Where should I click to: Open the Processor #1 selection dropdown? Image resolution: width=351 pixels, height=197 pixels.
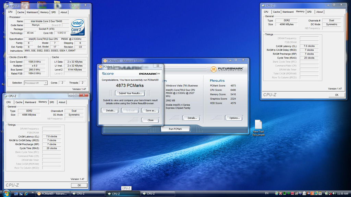tap(36, 83)
